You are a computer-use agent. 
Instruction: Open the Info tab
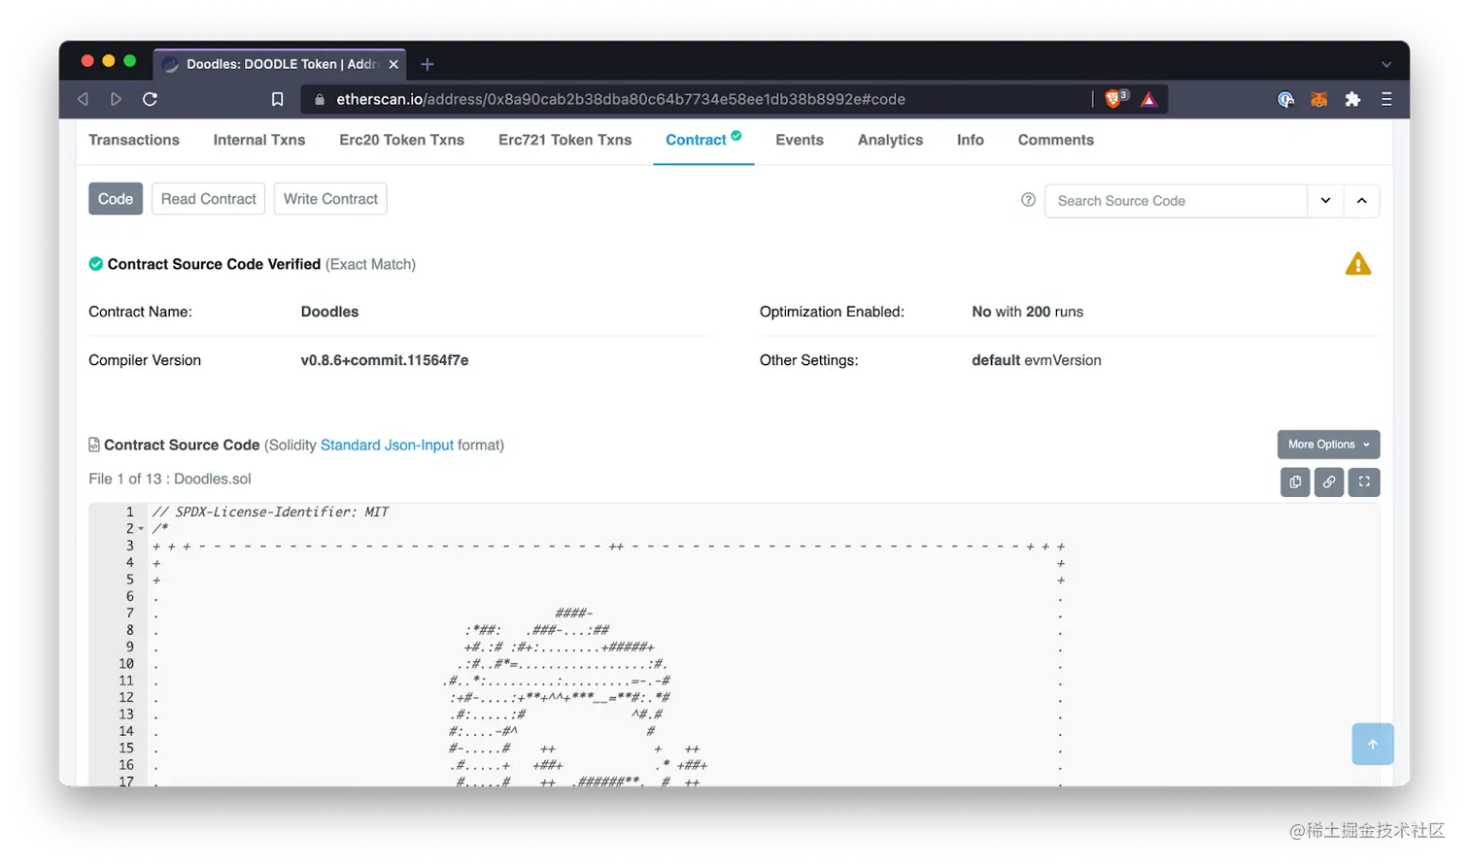tap(970, 140)
